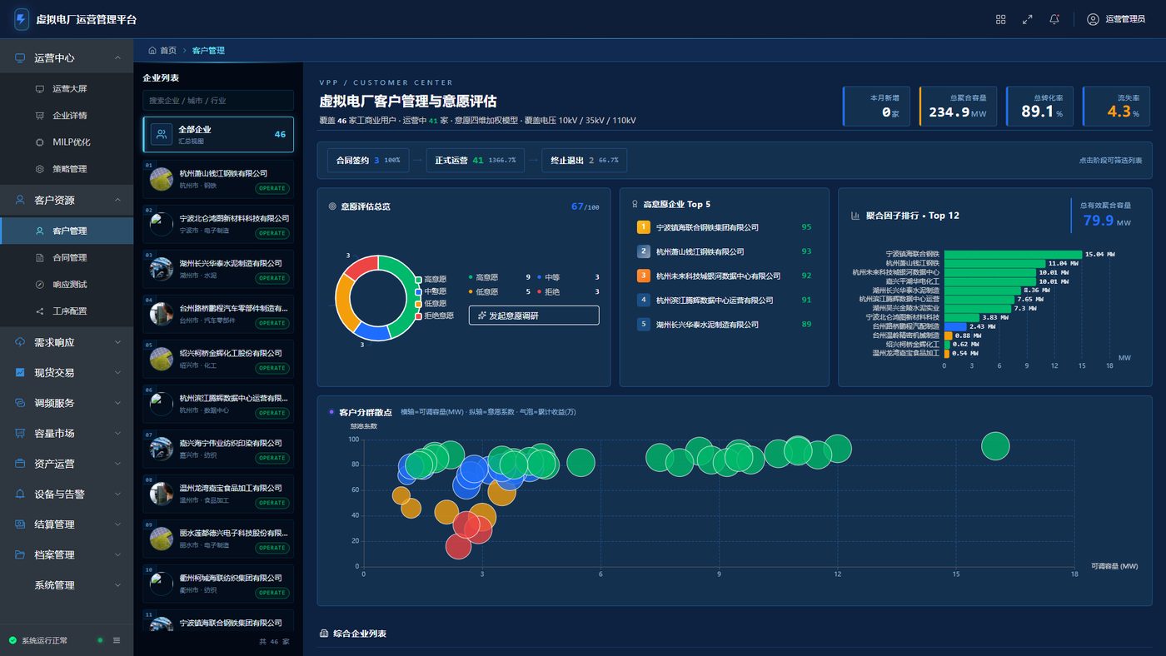Click the 15.04 MW bar for 宁波镇海联合钢铁

point(1012,254)
